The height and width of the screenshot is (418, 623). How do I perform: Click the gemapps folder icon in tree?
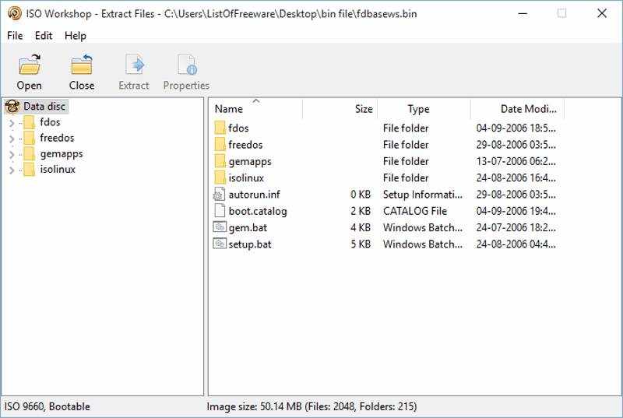(x=29, y=153)
